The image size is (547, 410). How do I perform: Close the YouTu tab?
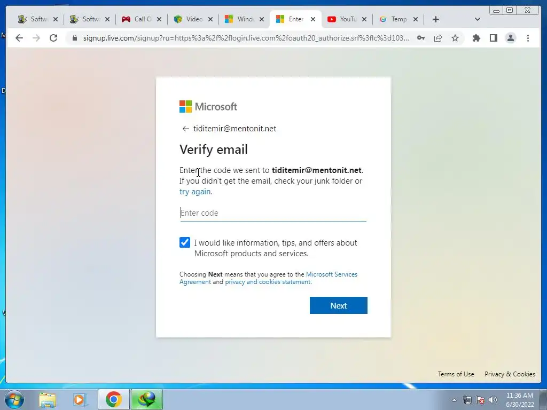(x=364, y=19)
